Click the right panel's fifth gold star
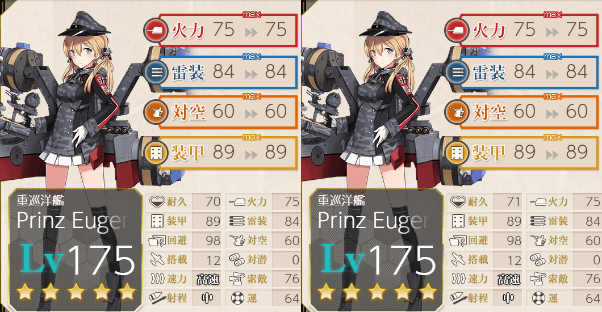 (x=428, y=293)
